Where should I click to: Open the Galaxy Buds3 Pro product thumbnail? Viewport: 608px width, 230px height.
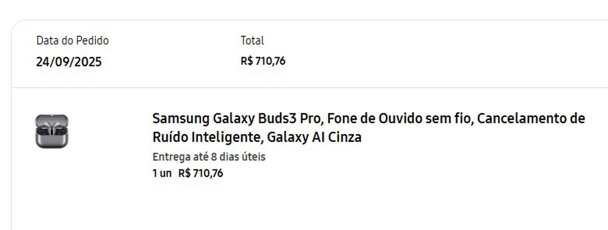tap(52, 132)
